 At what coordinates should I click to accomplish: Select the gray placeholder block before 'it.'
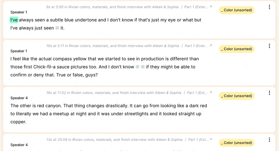click(x=57, y=28)
